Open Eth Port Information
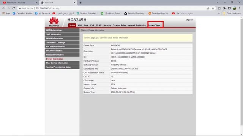The image size is (243, 136). 62,46
